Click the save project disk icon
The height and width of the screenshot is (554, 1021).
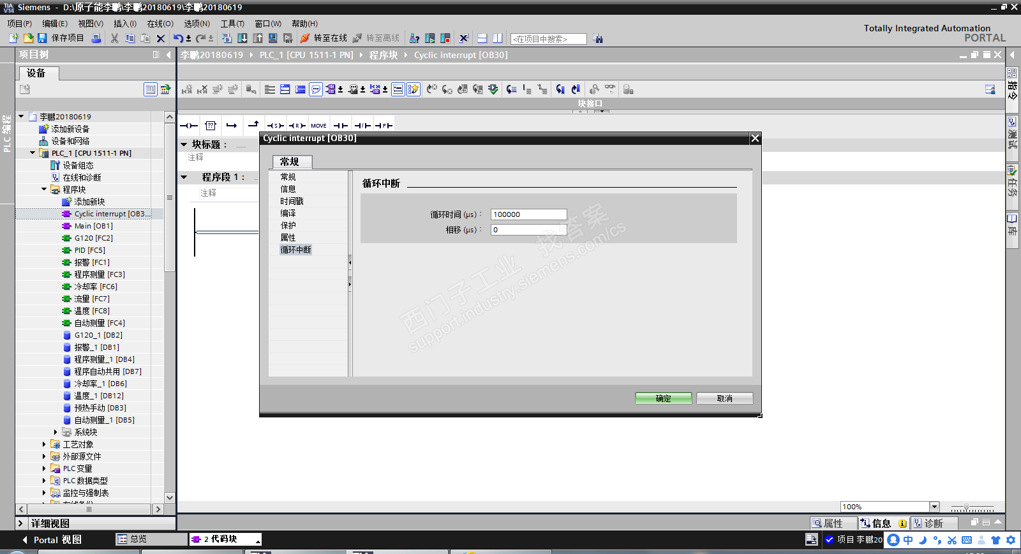pos(42,38)
